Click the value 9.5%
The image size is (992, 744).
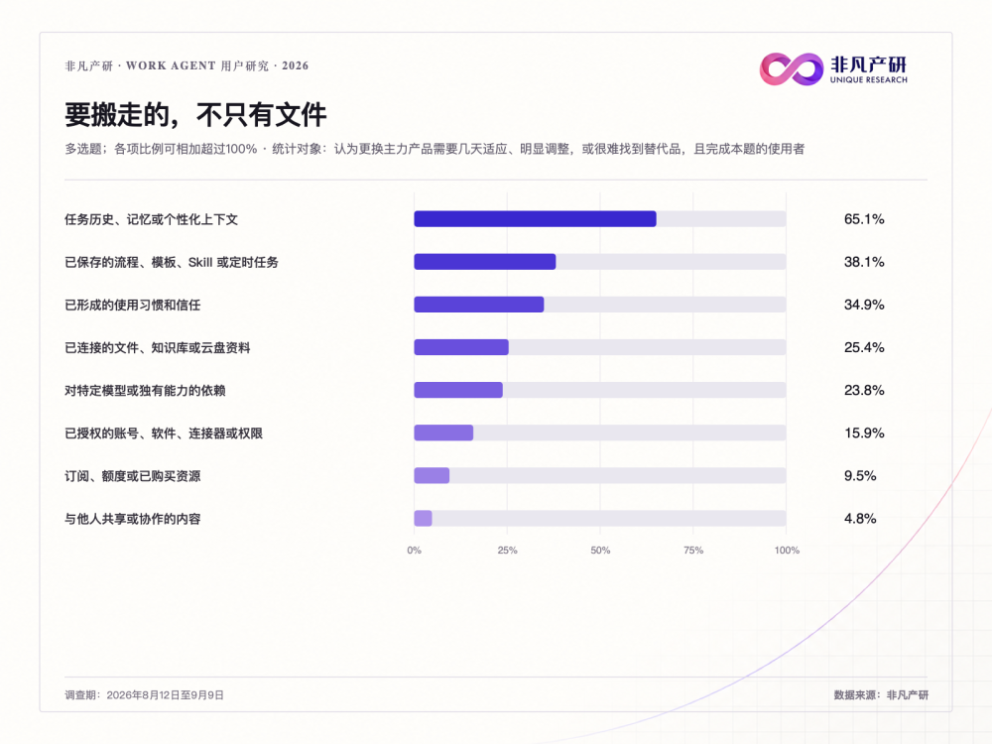click(860, 476)
